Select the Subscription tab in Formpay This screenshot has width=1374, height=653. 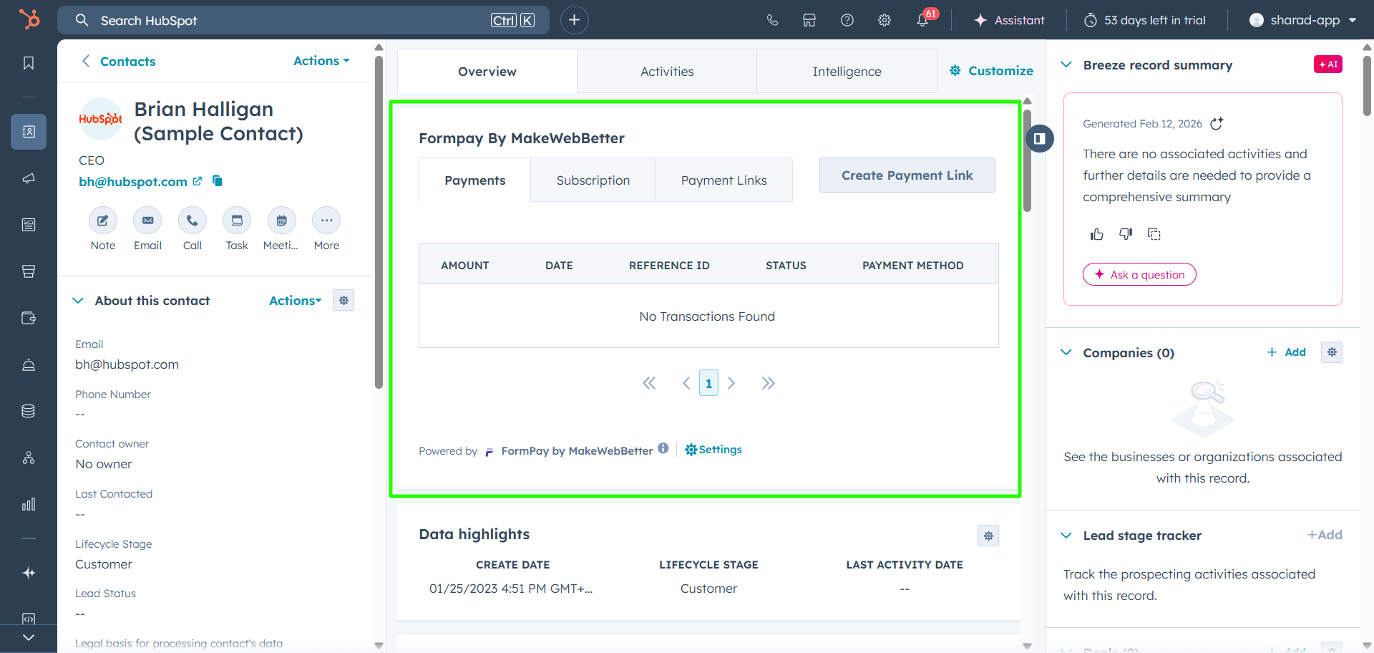593,180
